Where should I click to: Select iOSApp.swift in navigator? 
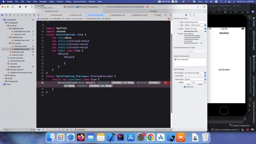pos(15,67)
